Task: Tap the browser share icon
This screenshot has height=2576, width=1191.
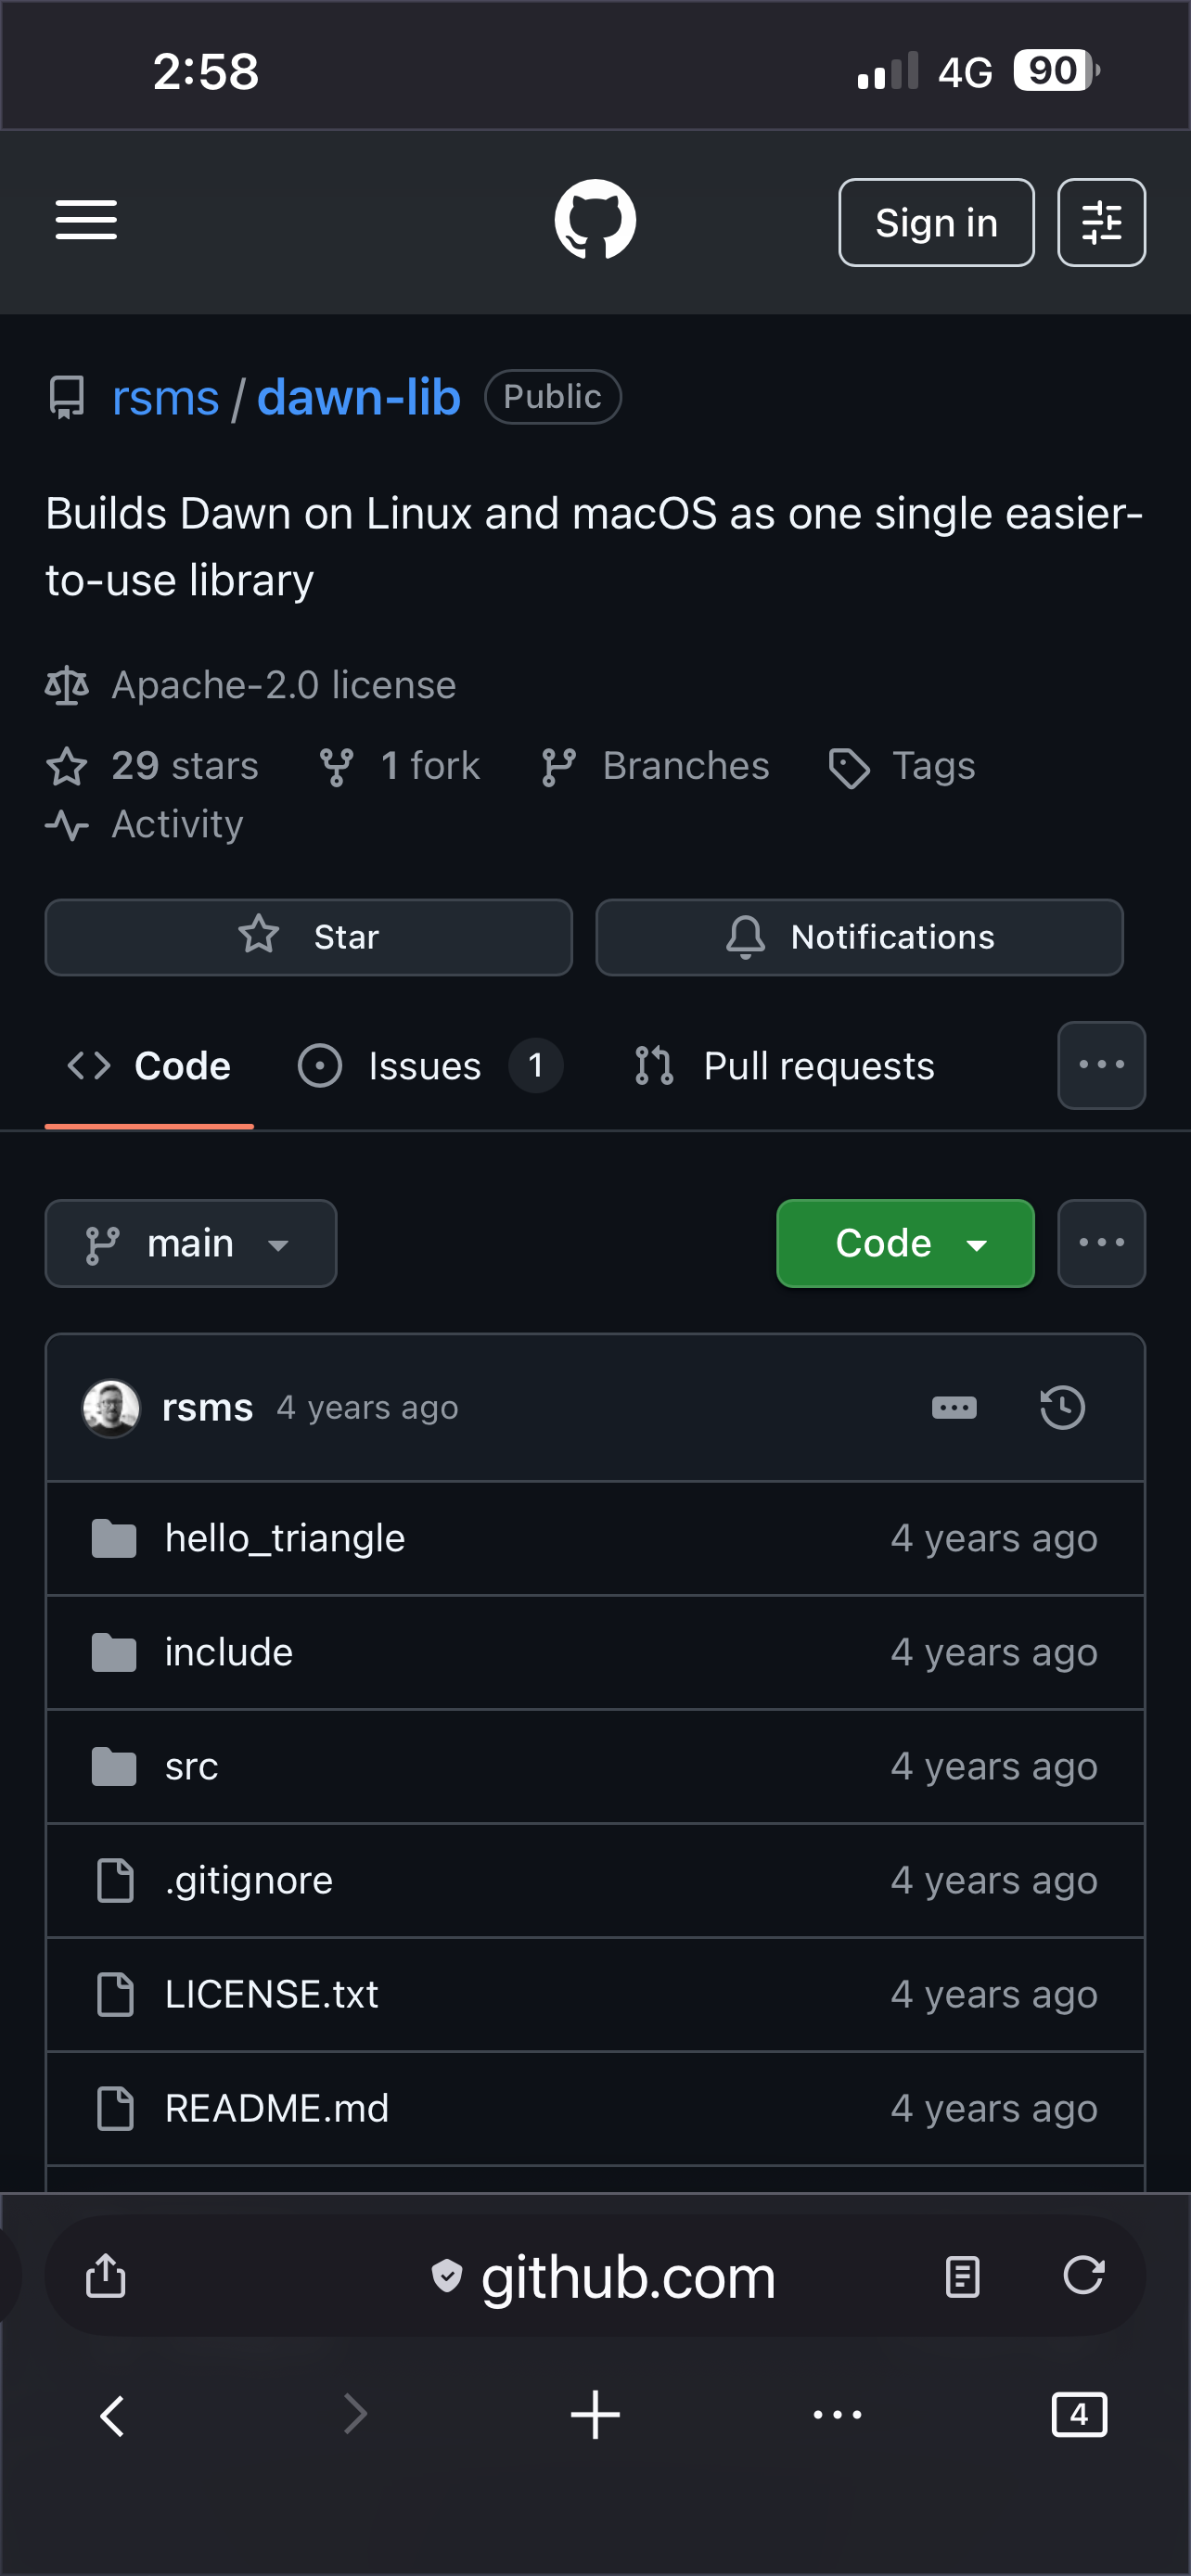Action: coord(106,2276)
